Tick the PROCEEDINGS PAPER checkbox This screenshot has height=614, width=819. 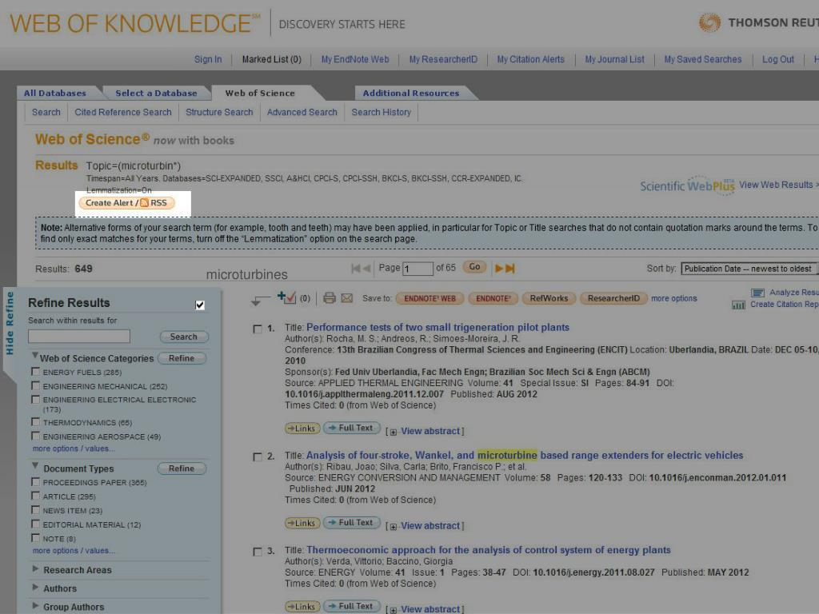point(35,481)
